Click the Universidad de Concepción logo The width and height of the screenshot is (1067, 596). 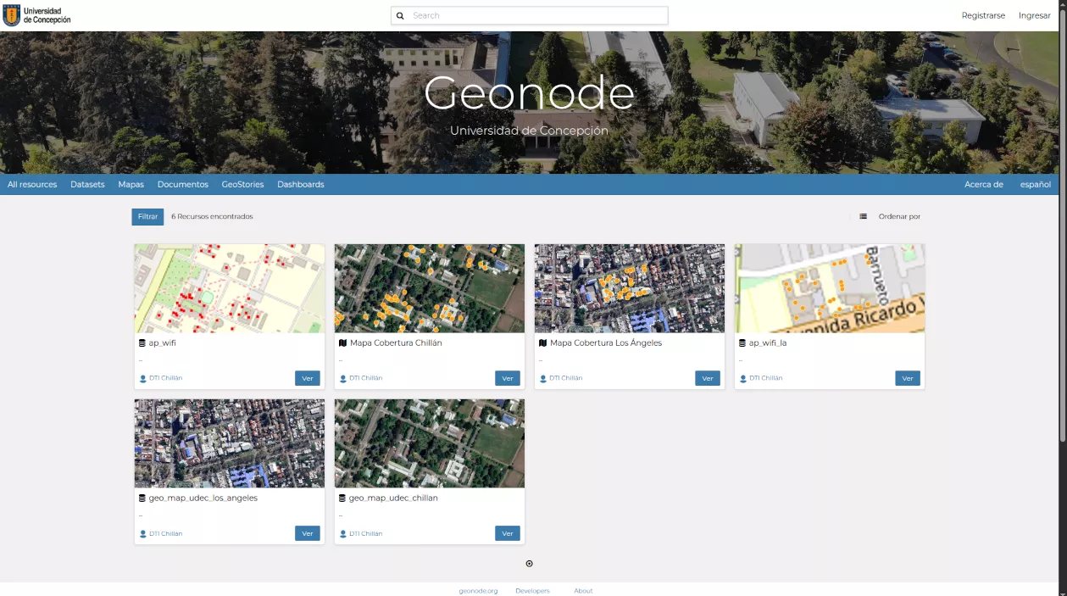(x=37, y=15)
